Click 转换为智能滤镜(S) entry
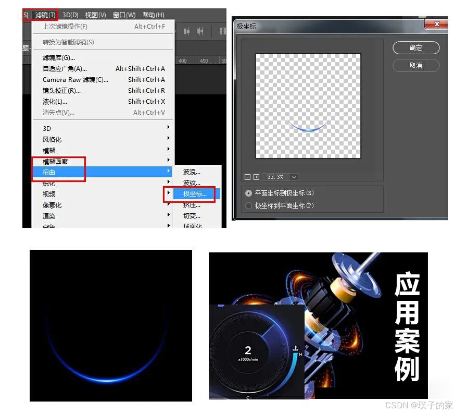The width and height of the screenshot is (455, 413). pyautogui.click(x=103, y=42)
